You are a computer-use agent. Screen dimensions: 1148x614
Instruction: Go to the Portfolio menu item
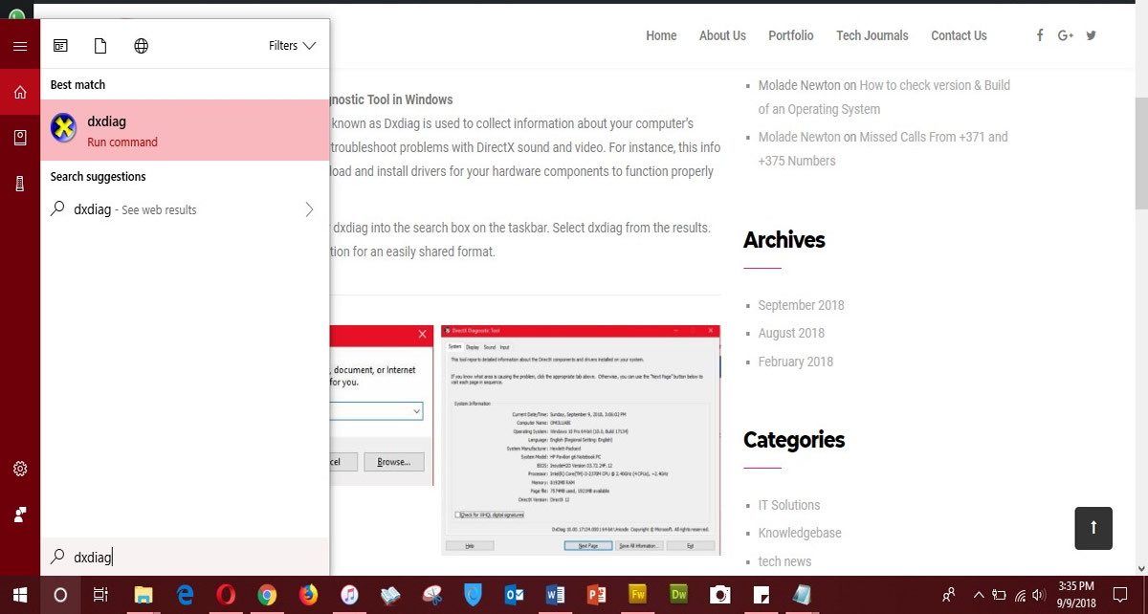coord(790,35)
